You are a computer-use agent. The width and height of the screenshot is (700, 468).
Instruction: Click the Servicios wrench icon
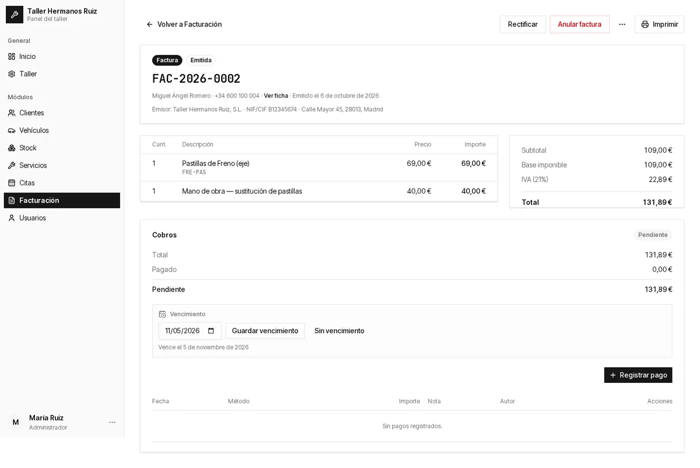pyautogui.click(x=12, y=166)
